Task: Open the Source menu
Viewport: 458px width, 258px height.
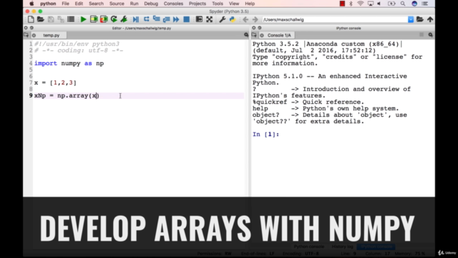Action: (x=117, y=4)
